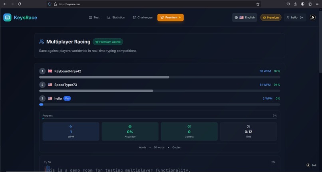Open the Test tab

coord(94,18)
